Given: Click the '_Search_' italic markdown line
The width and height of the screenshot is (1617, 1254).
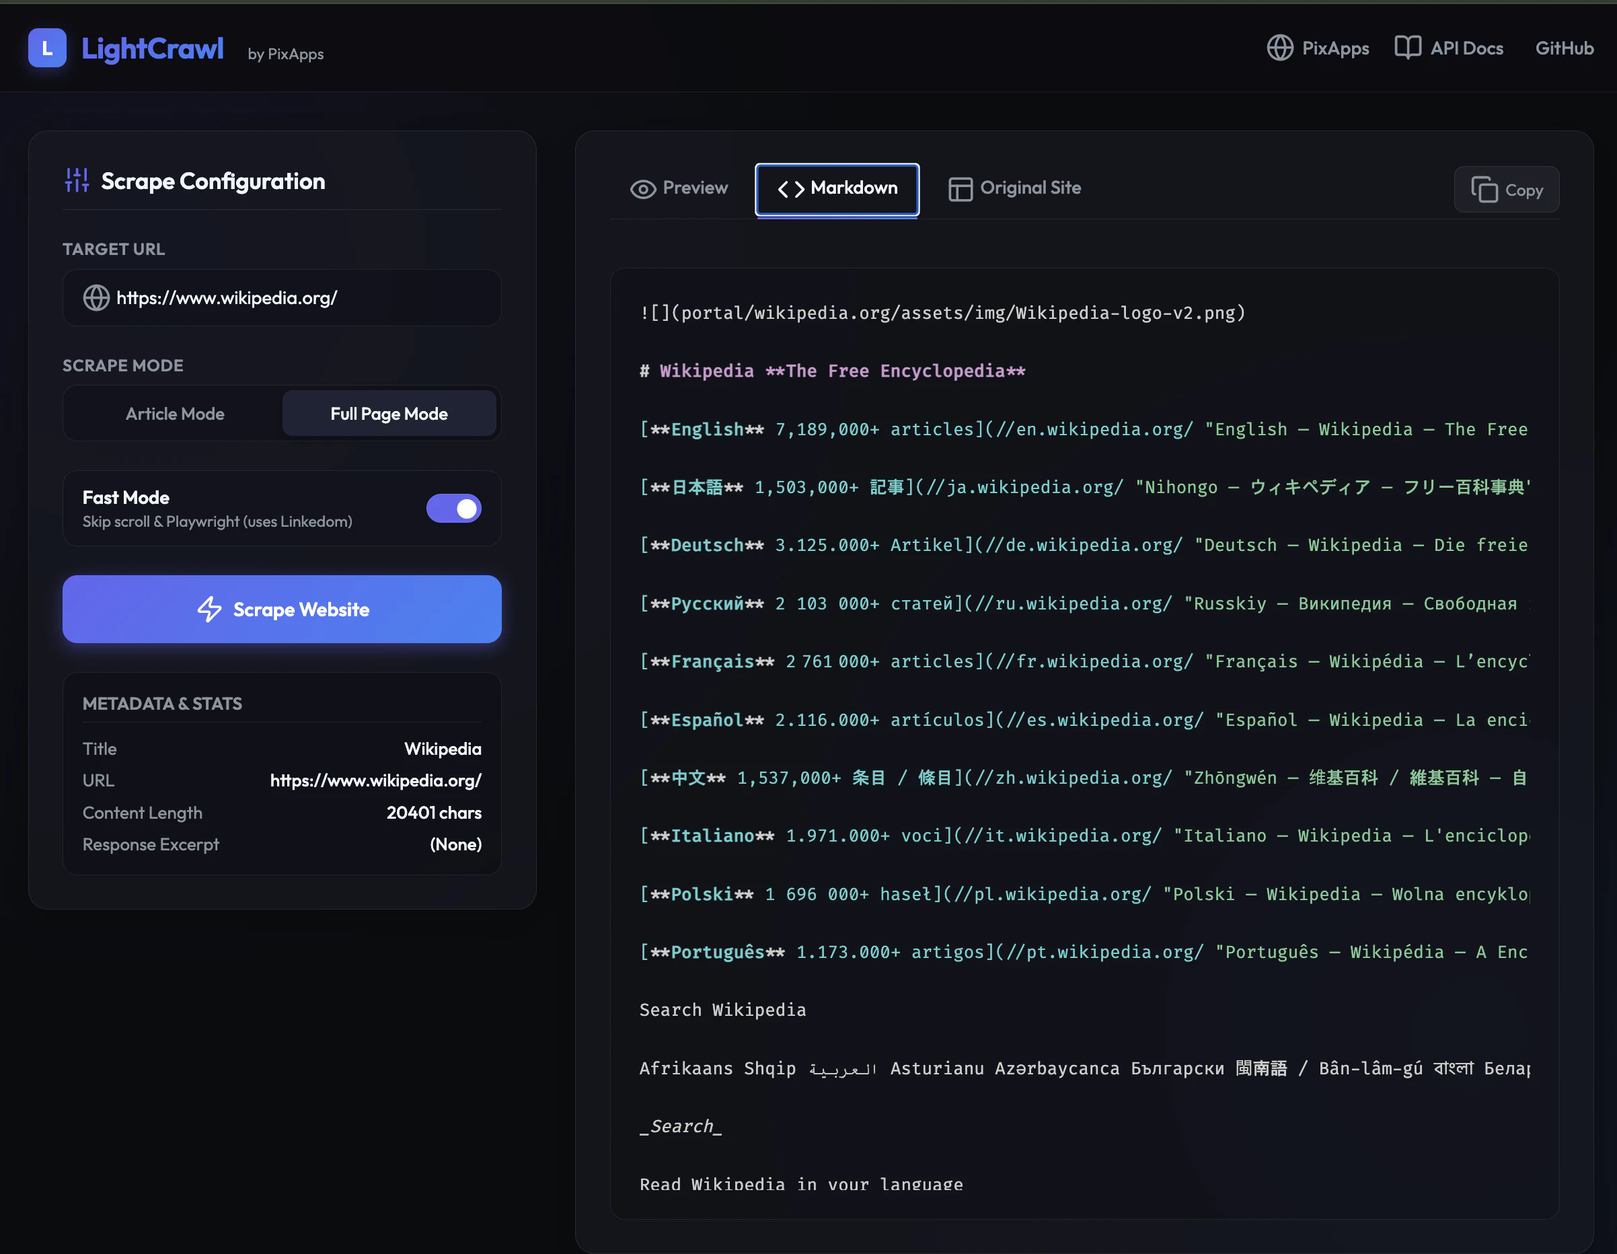Looking at the screenshot, I should 681,1127.
